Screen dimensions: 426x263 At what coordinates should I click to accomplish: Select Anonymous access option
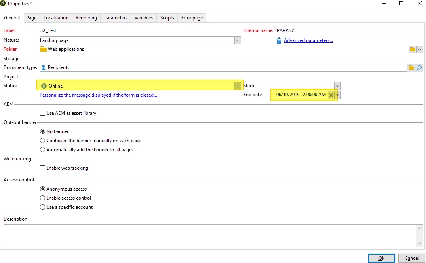click(43, 189)
